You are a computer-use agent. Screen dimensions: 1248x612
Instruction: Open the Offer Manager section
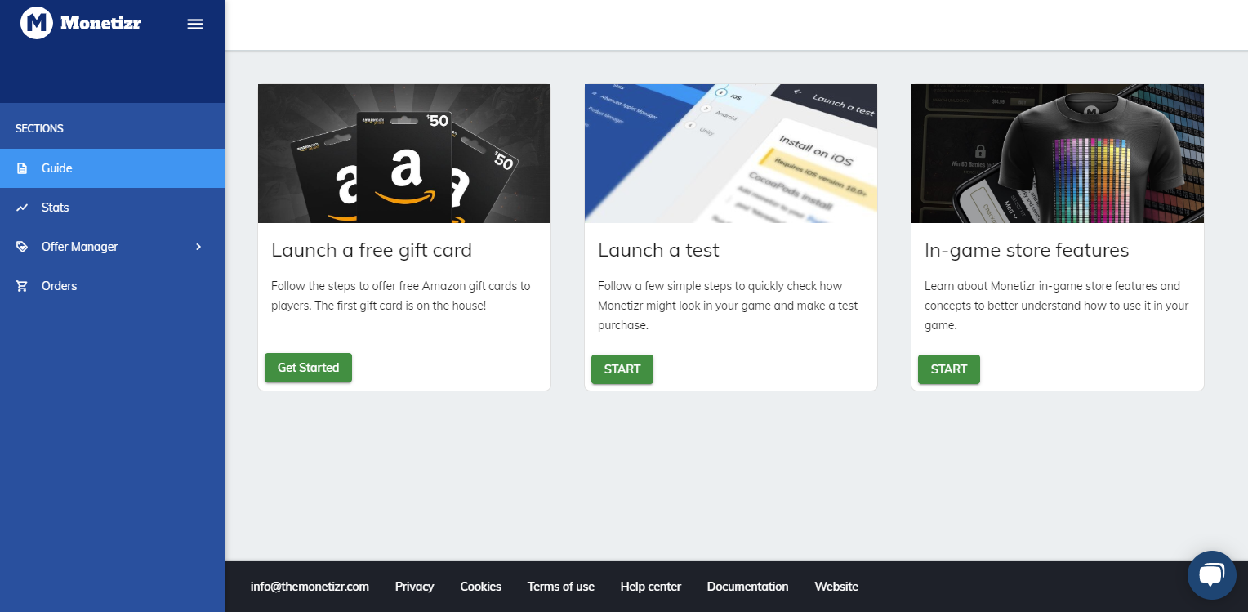[112, 247]
